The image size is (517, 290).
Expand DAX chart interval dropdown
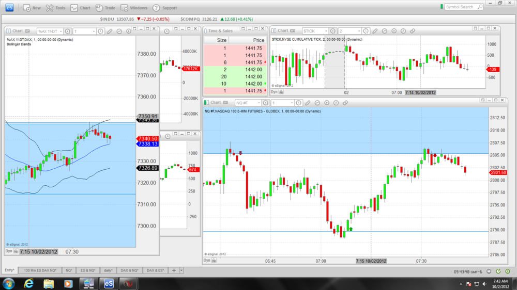[x=94, y=31]
